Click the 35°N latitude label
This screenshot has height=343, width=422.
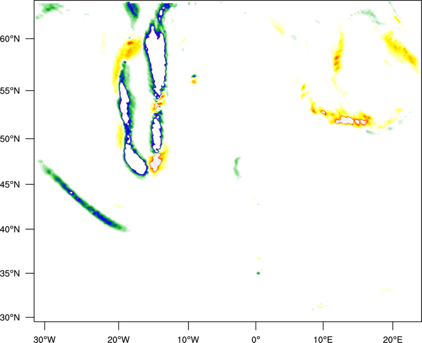[10, 273]
